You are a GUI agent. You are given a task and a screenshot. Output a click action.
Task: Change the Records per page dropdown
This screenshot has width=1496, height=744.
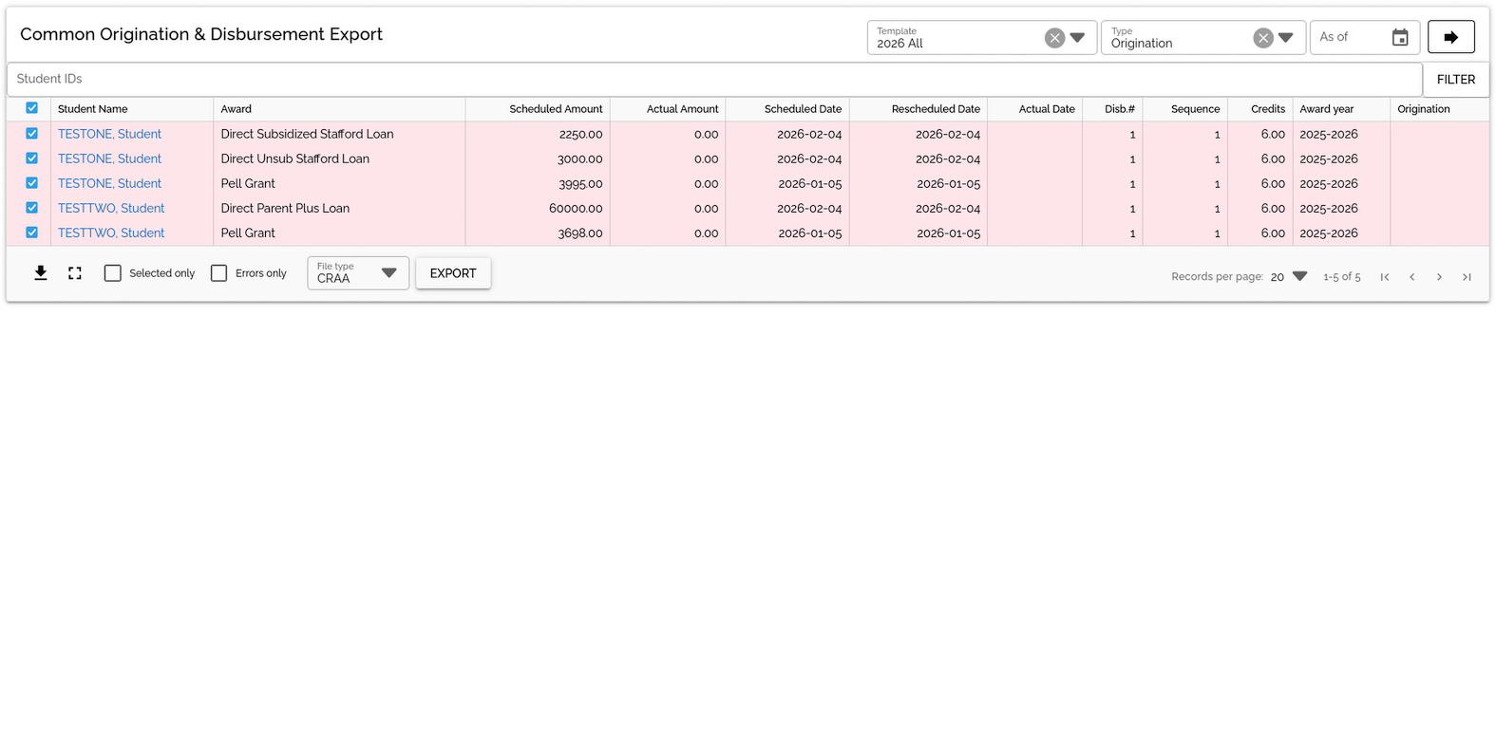click(1289, 277)
